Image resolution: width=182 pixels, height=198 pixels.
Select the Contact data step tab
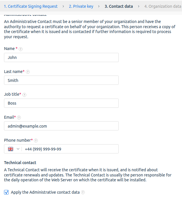pos(119,6)
